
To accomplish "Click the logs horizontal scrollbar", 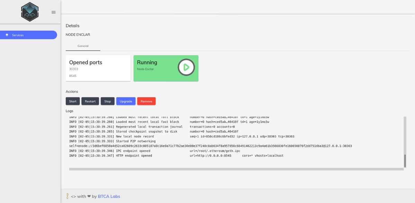I will [236, 169].
